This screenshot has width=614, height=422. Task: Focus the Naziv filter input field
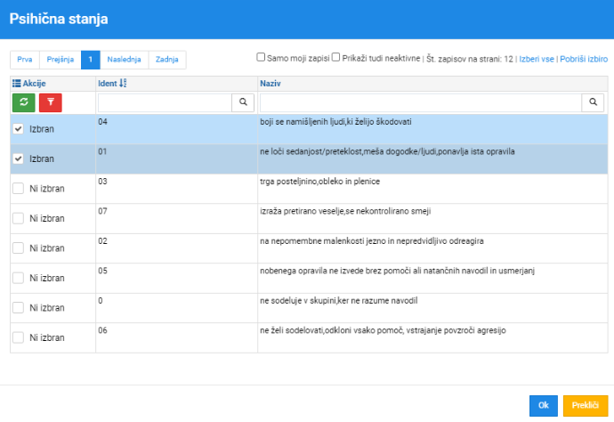click(x=421, y=102)
